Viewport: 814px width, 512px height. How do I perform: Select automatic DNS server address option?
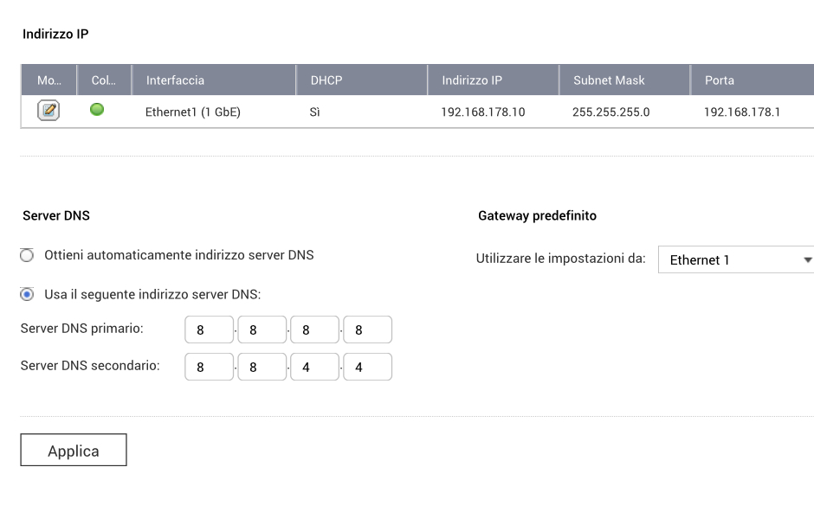27,255
